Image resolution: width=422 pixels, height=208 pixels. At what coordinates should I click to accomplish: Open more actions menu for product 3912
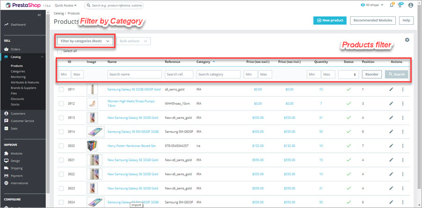(403, 104)
